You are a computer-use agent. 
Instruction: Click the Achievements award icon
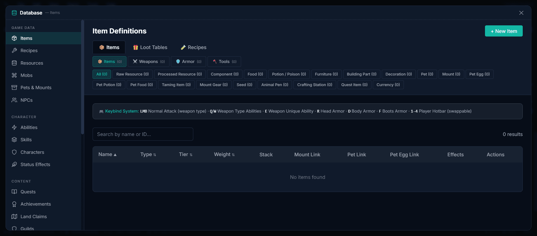[14, 204]
